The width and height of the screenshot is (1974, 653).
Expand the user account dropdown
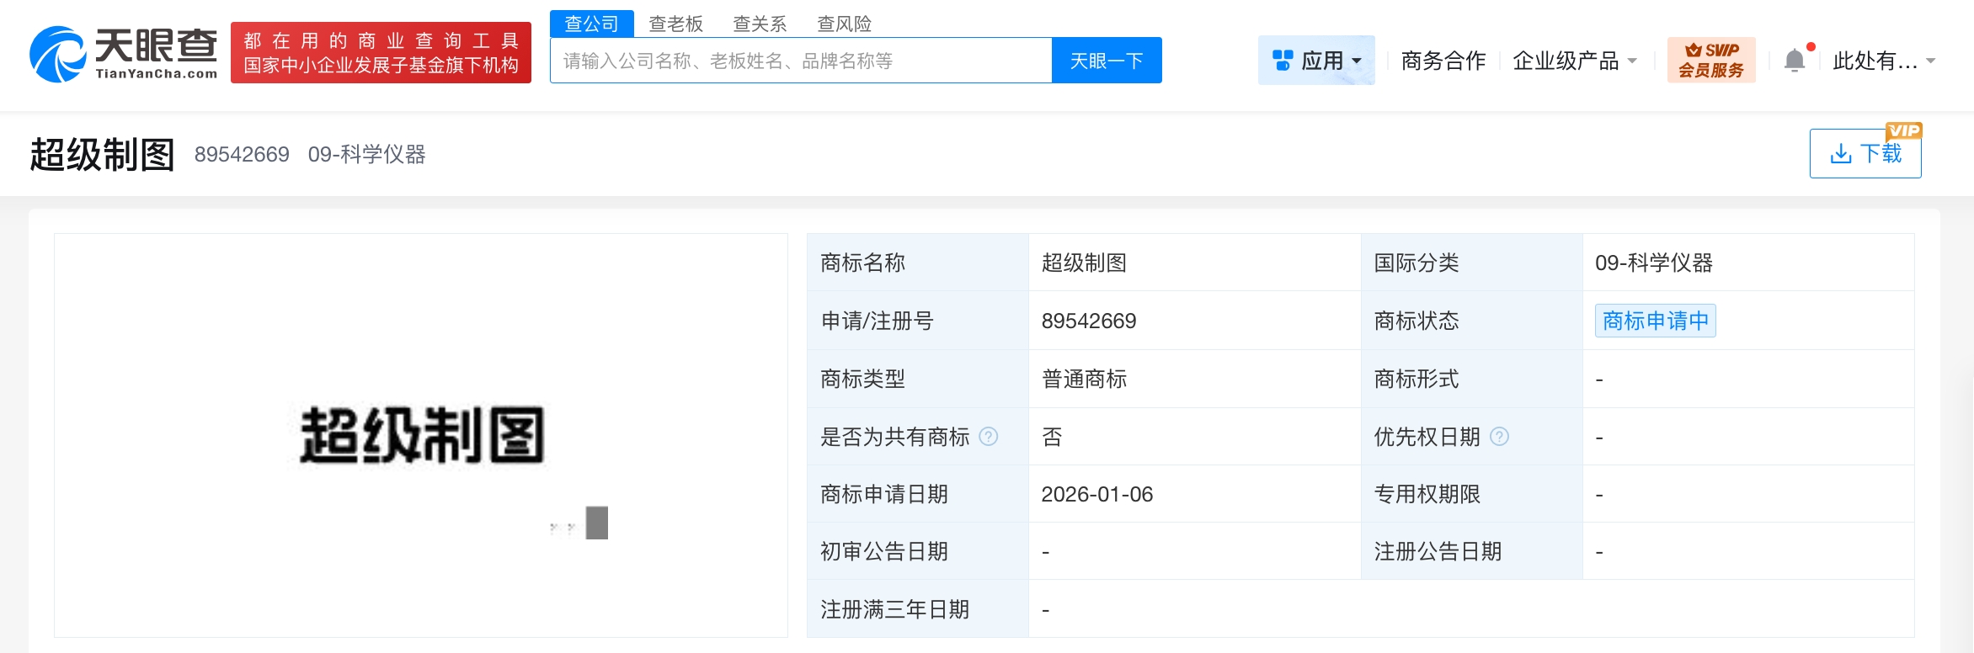tap(1883, 61)
